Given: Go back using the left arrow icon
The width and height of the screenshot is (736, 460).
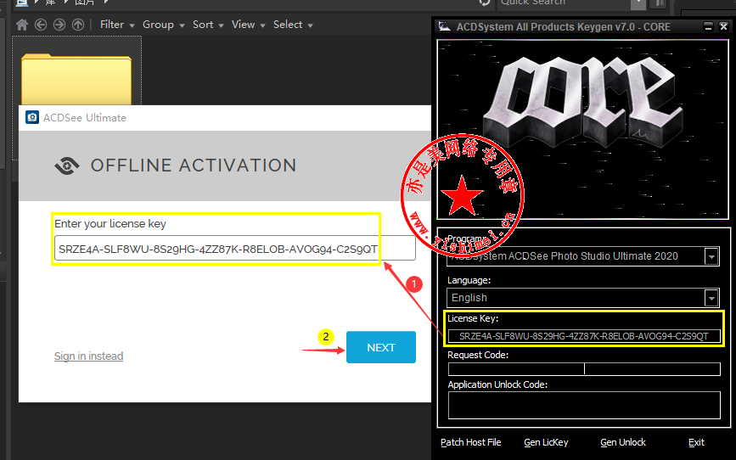Looking at the screenshot, I should click(x=41, y=25).
